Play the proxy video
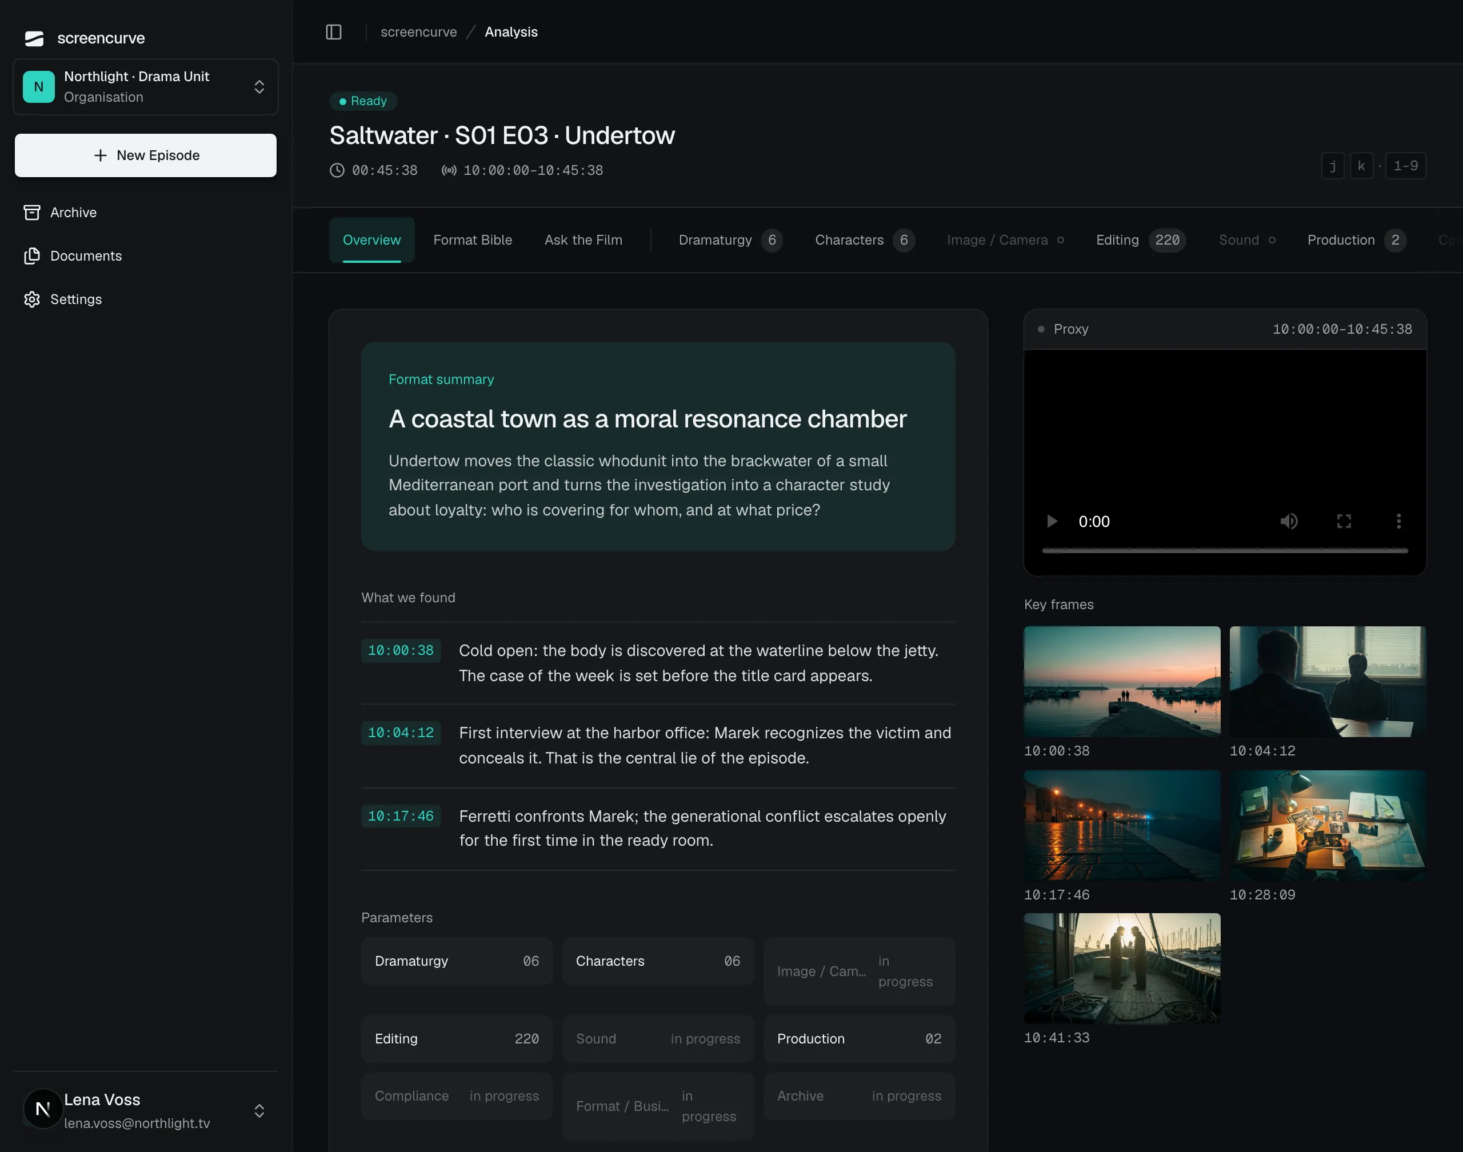The width and height of the screenshot is (1463, 1152). [1052, 521]
